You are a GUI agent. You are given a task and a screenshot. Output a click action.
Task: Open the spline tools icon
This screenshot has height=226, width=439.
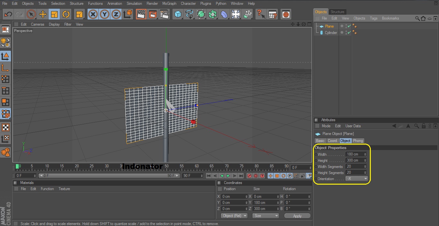click(x=189, y=14)
